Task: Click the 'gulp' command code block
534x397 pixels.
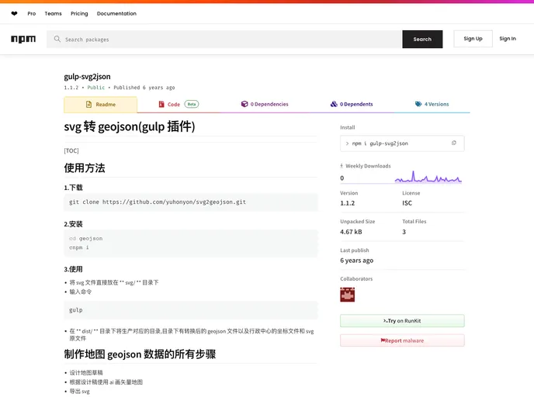Action: click(191, 310)
